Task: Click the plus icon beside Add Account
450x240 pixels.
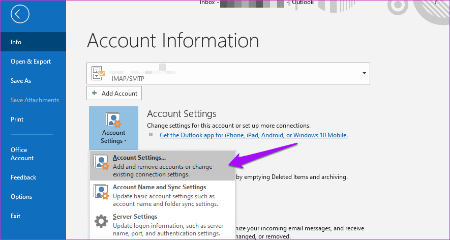Action: (x=95, y=93)
